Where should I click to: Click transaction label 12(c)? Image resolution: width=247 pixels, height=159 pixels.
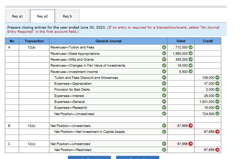[x=32, y=144]
